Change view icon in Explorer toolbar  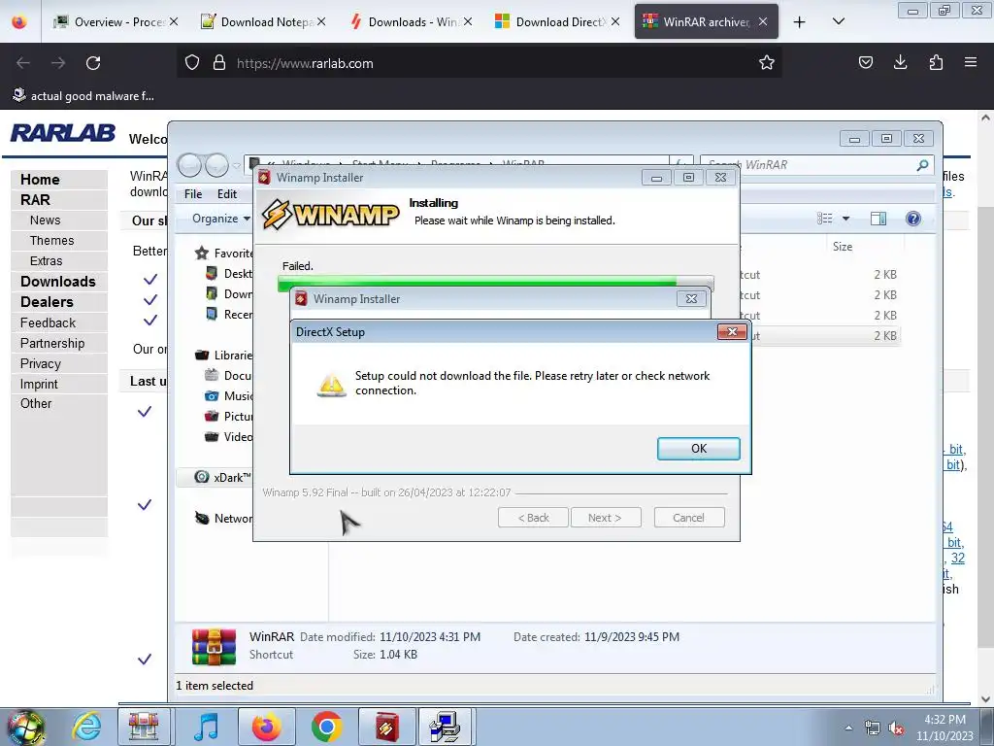[825, 219]
